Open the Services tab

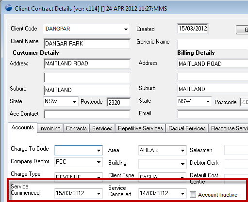[102, 128]
